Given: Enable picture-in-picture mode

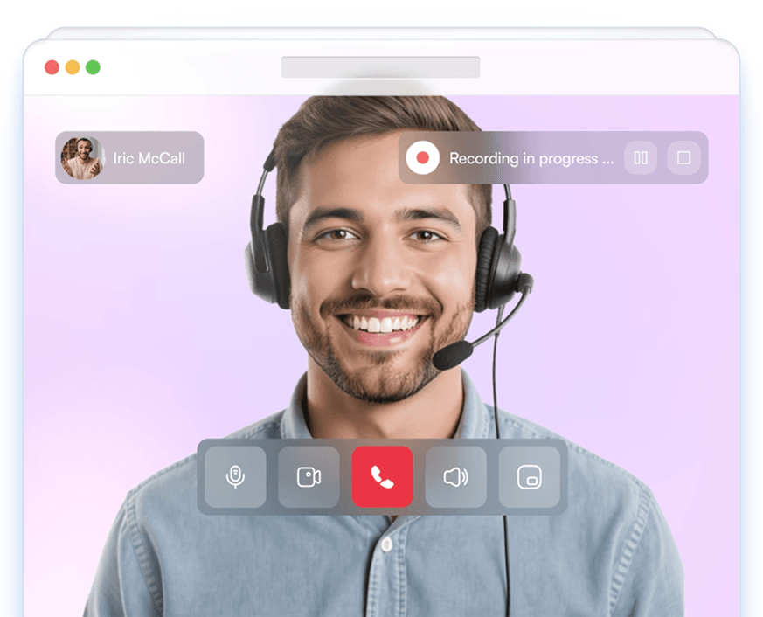Looking at the screenshot, I should [529, 478].
